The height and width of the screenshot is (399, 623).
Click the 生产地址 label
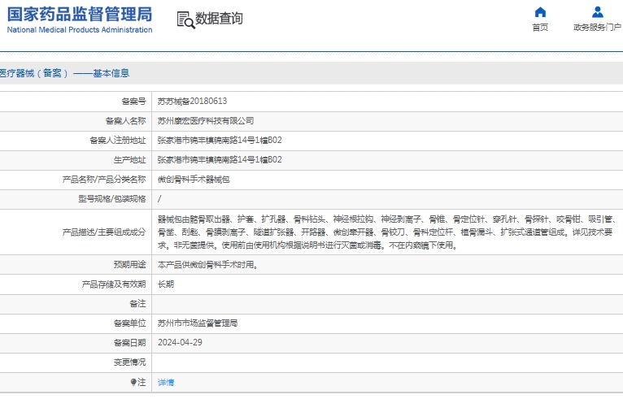[130, 160]
